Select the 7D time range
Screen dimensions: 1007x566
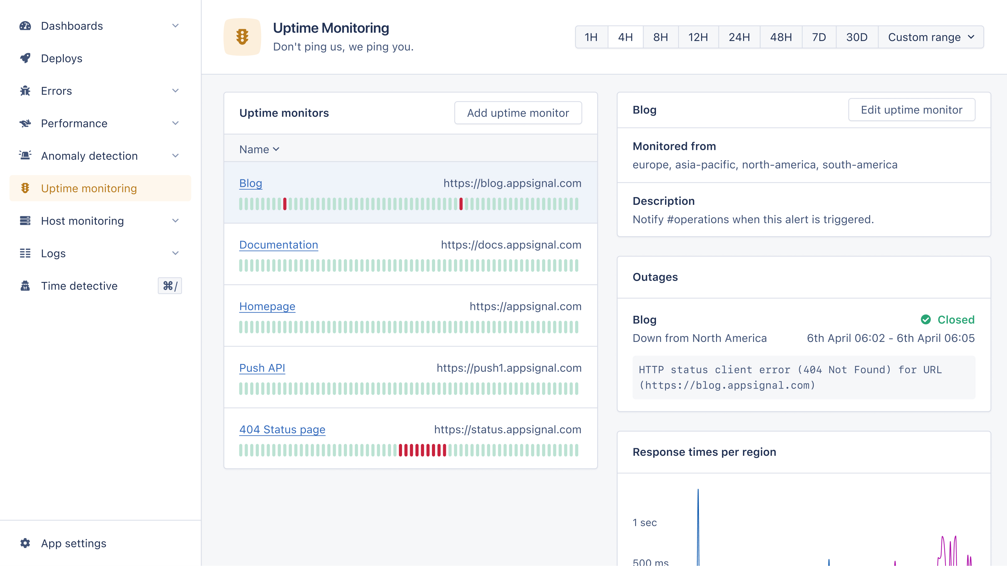(819, 37)
